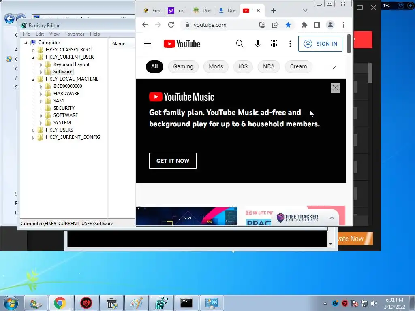Open Paint from the taskbar
This screenshot has height=311, width=415.
pyautogui.click(x=136, y=303)
